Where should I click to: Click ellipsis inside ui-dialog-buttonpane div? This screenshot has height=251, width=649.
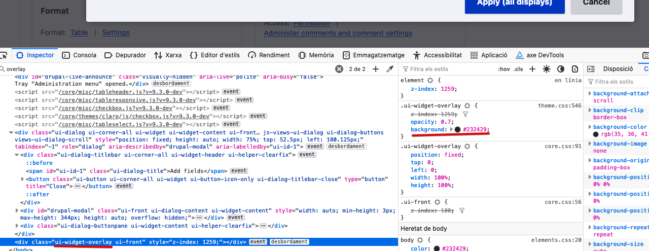click(x=262, y=226)
